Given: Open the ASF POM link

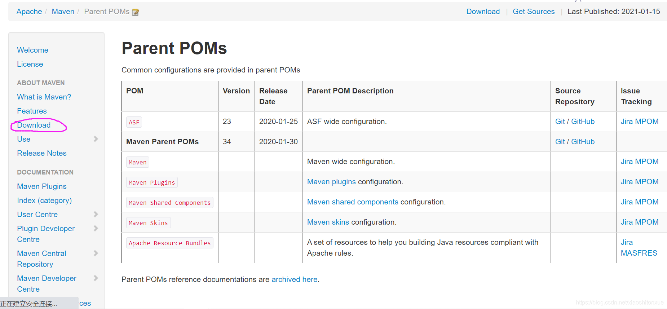Looking at the screenshot, I should [134, 122].
